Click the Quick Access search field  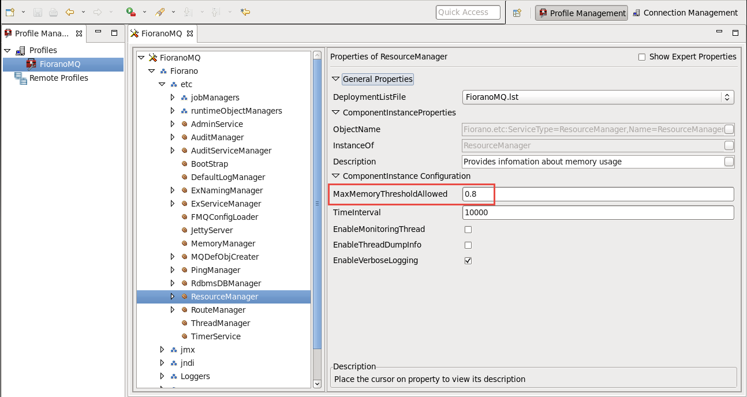coord(468,12)
